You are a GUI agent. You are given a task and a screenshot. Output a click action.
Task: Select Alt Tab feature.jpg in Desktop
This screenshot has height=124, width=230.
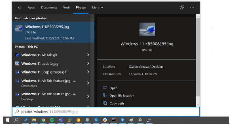[51, 96]
